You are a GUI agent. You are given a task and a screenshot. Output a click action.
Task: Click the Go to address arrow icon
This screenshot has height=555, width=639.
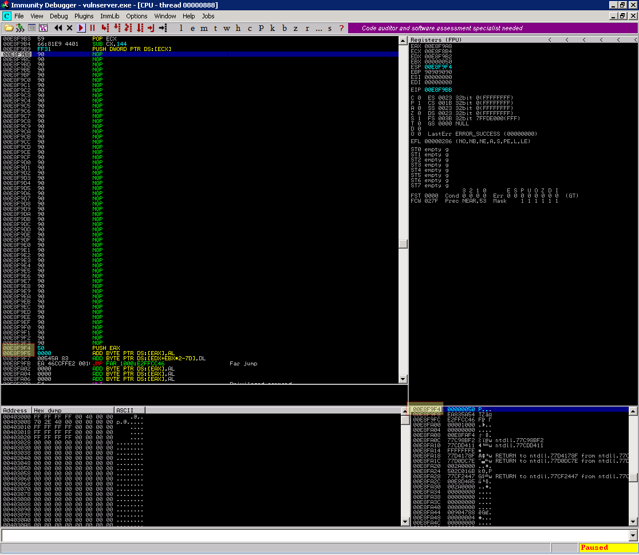tap(163, 28)
